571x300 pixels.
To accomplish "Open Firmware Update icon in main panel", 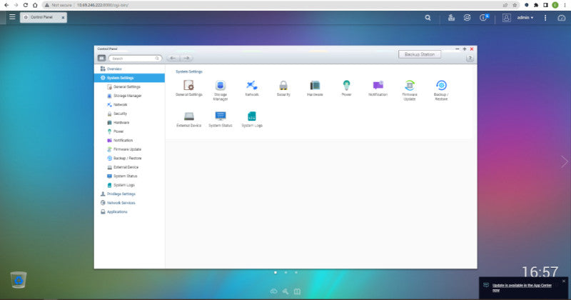I will (x=410, y=85).
